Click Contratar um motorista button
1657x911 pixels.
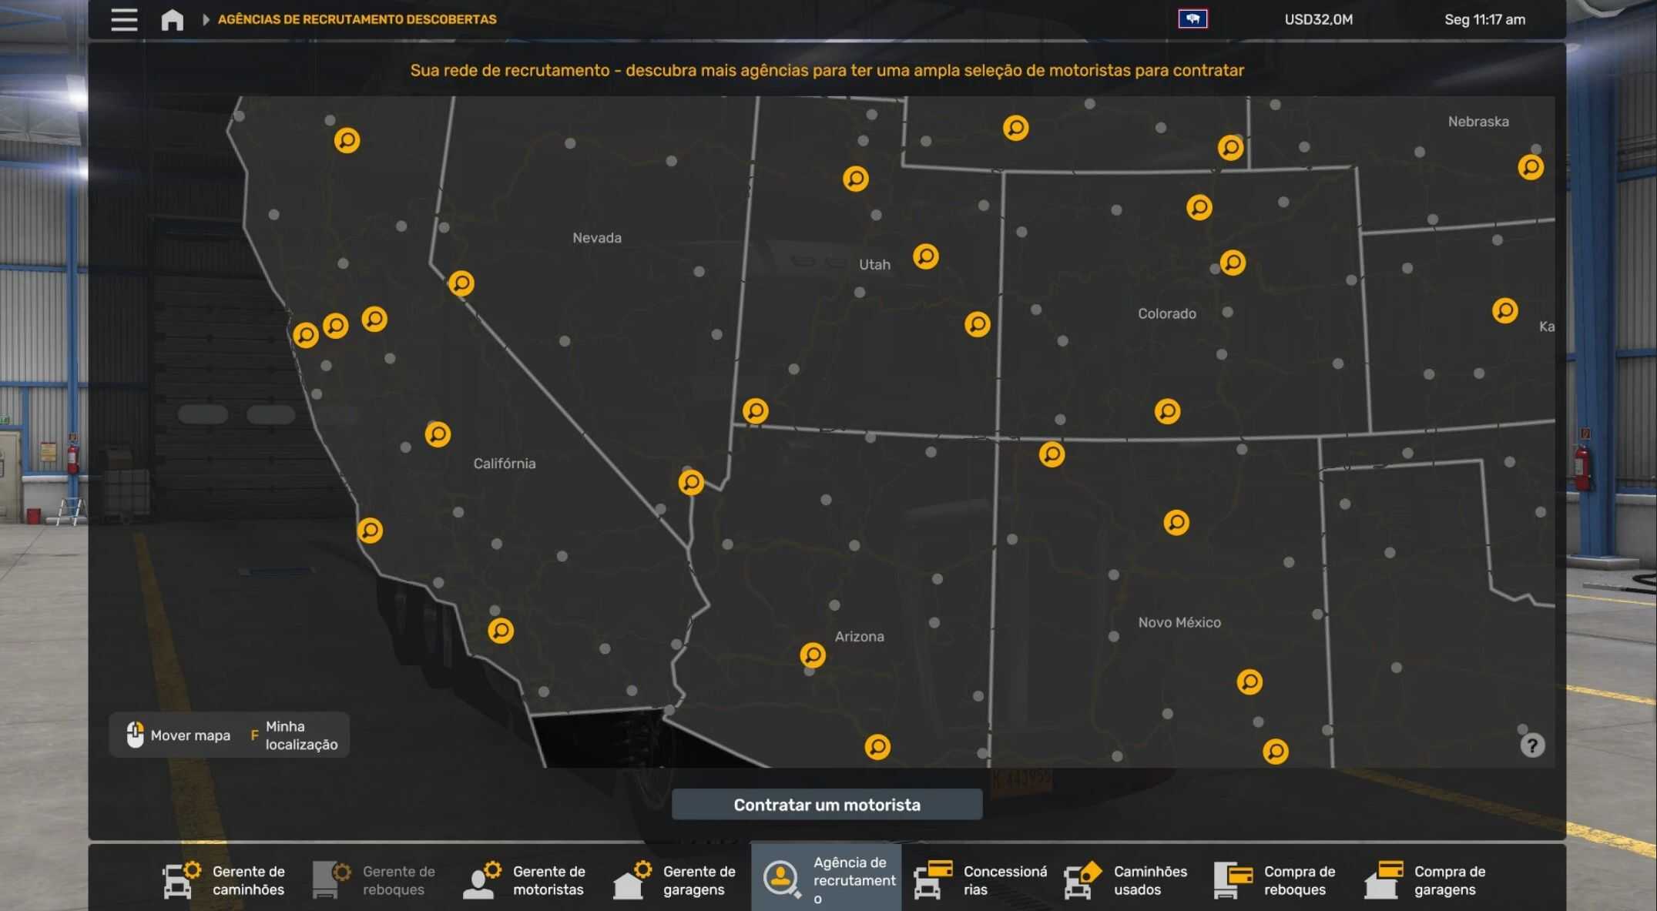(827, 805)
